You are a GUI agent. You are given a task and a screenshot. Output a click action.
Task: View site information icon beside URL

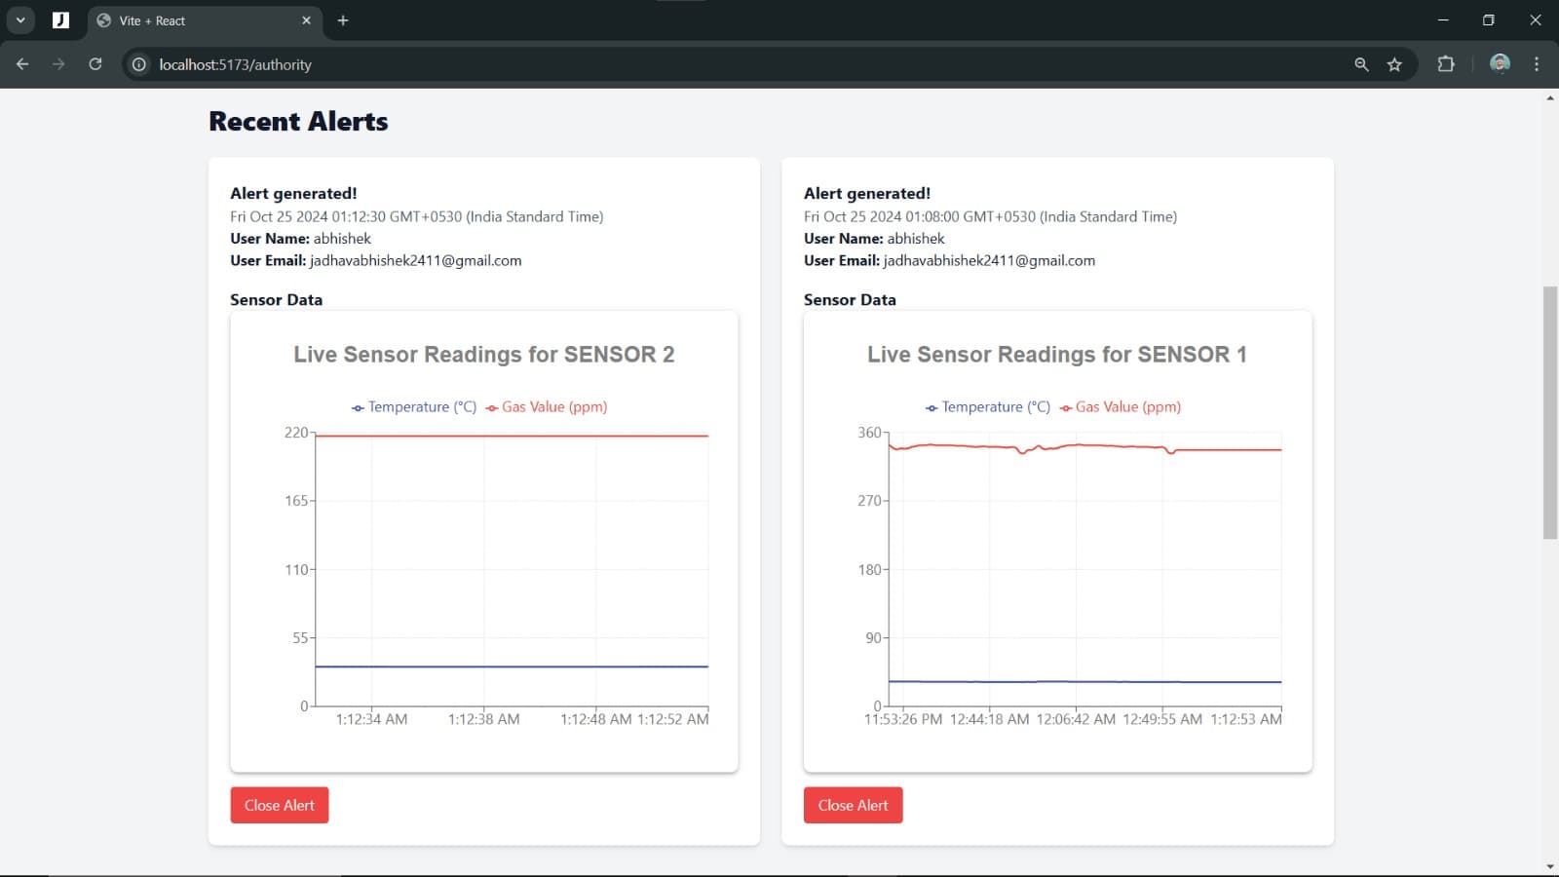tap(139, 64)
